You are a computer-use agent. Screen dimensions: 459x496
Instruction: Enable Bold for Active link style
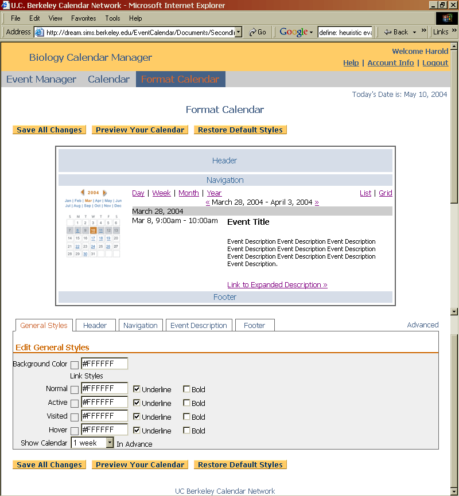(x=186, y=403)
